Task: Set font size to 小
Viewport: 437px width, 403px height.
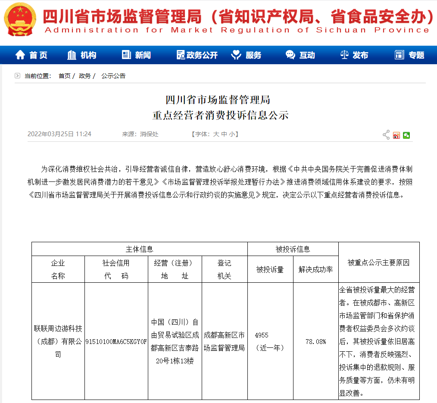Action: (231, 134)
